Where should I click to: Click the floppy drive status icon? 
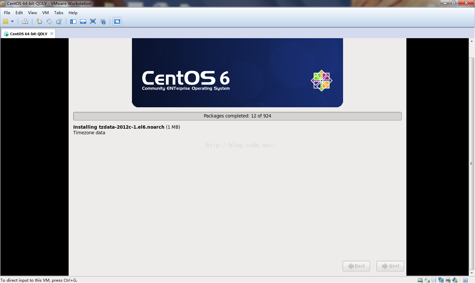434,280
